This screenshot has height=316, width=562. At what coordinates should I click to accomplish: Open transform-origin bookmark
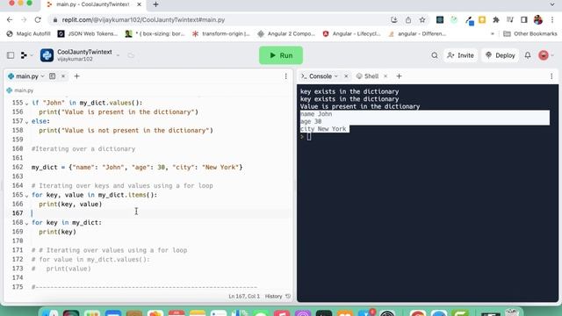click(221, 33)
